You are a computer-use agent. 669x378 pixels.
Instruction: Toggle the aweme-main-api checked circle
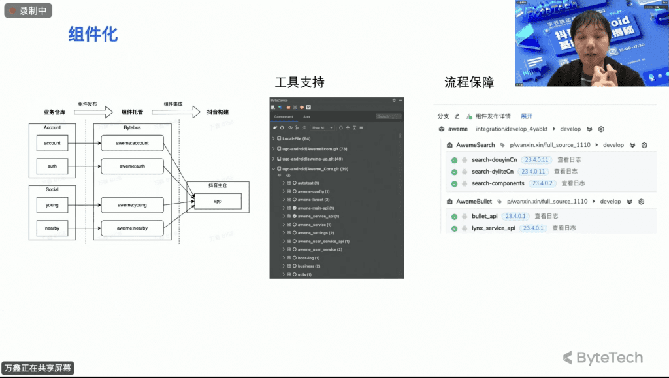pyautogui.click(x=295, y=208)
